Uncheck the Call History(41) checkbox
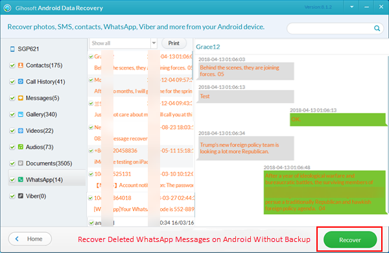Viewport: 389px width, 253px height. (x=12, y=82)
